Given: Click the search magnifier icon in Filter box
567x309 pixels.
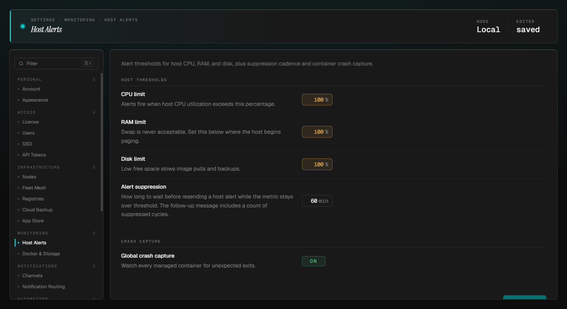Looking at the screenshot, I should tap(21, 64).
